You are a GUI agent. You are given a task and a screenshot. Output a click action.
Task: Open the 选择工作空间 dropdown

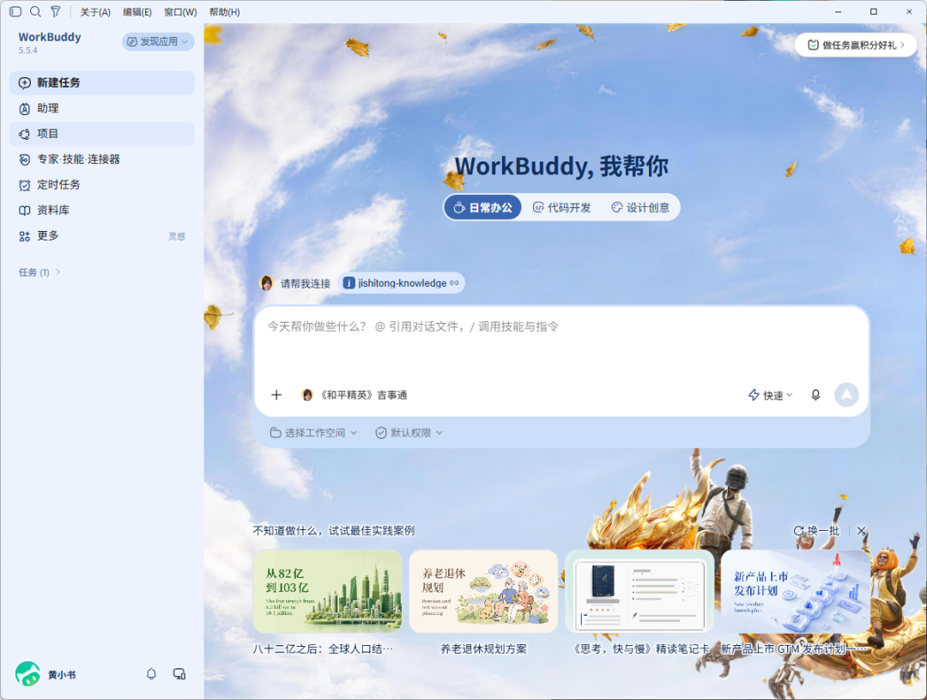(x=313, y=433)
